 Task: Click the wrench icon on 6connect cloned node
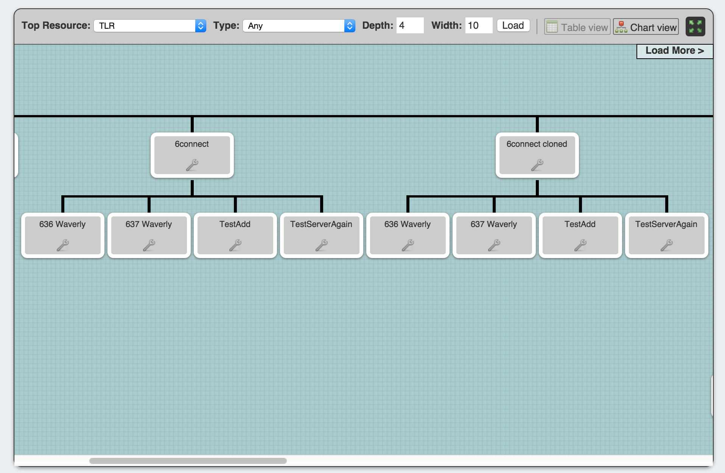coord(537,165)
